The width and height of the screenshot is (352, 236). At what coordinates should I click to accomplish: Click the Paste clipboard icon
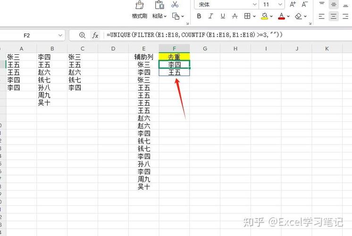point(159,5)
